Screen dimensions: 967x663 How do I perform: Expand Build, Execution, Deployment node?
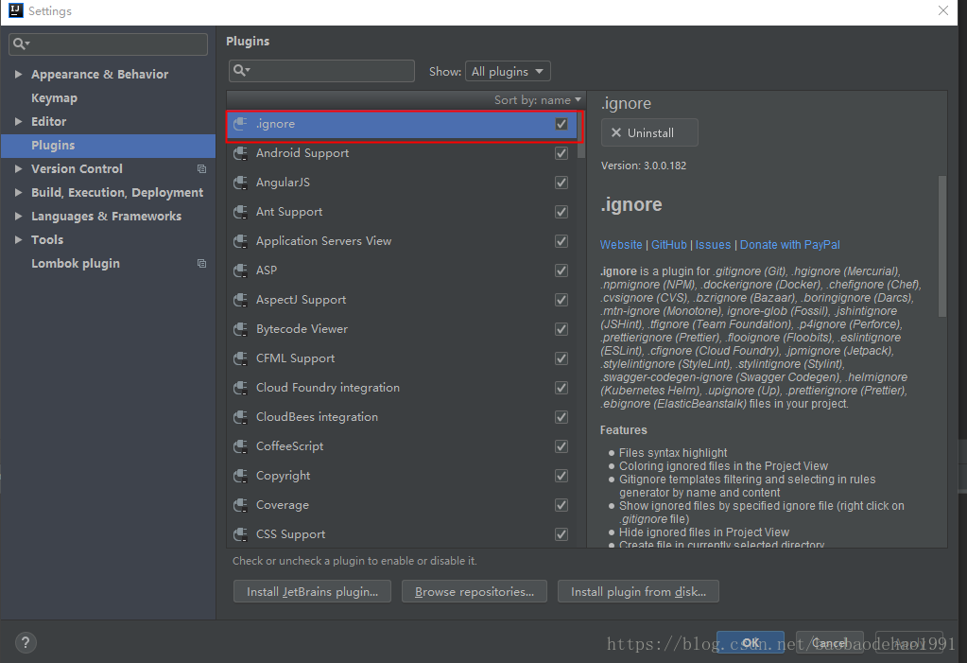[19, 193]
